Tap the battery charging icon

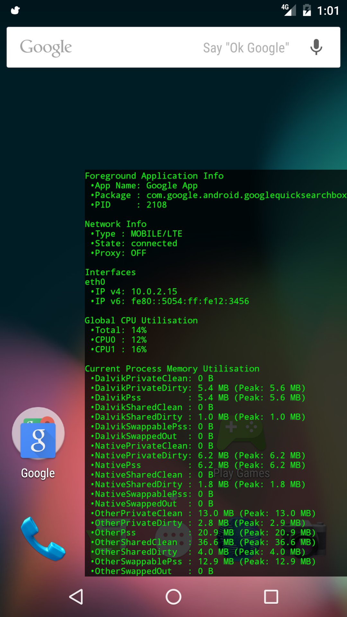tap(307, 10)
